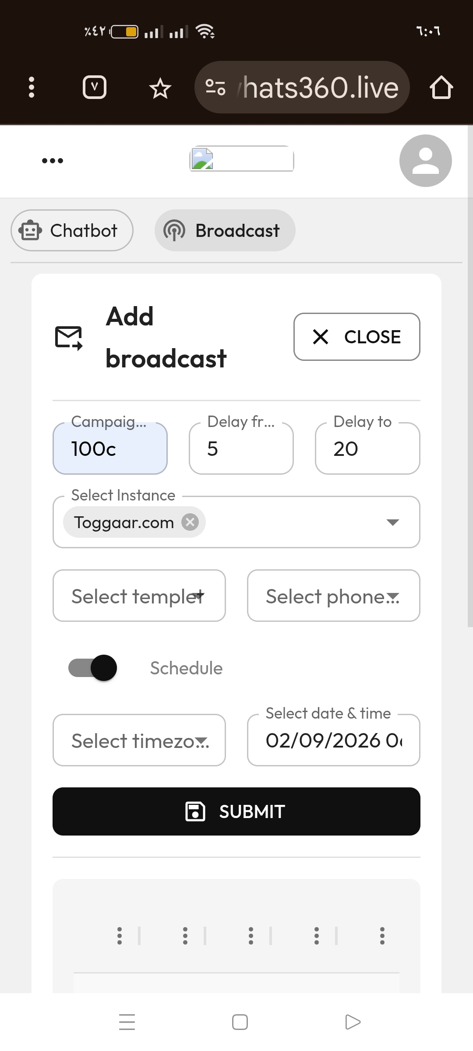473x1051 pixels.
Task: Bookmark page with the star icon
Action: (x=160, y=88)
